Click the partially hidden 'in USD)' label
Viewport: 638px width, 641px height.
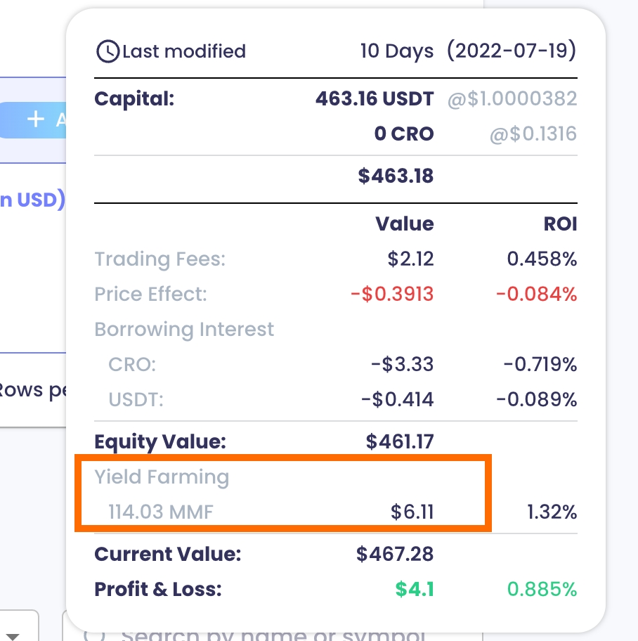pos(32,200)
